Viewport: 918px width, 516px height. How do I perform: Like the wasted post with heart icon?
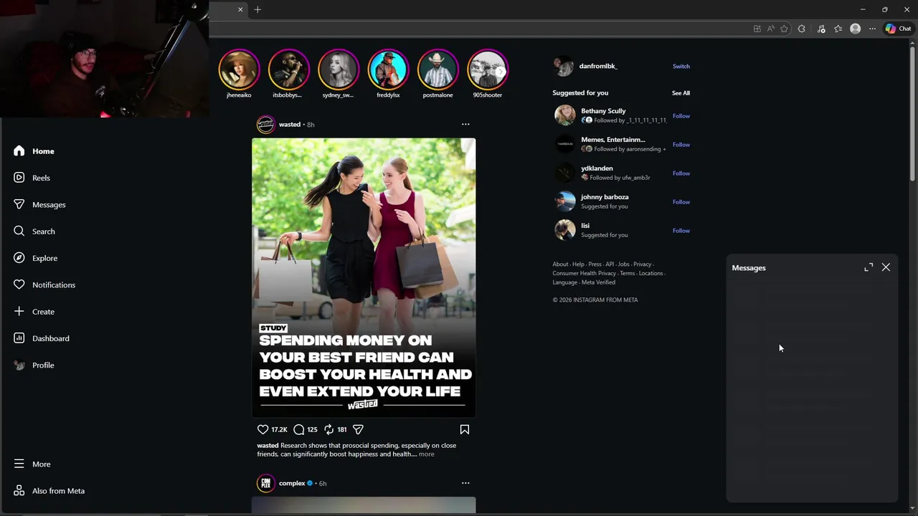point(262,429)
